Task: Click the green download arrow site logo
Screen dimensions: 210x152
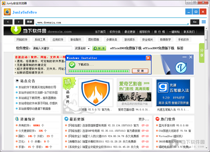Action: (x=16, y=30)
